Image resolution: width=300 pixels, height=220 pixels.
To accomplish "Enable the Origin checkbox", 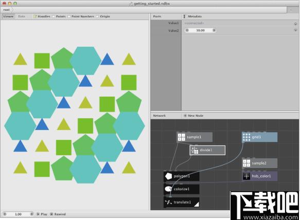I will [97, 16].
